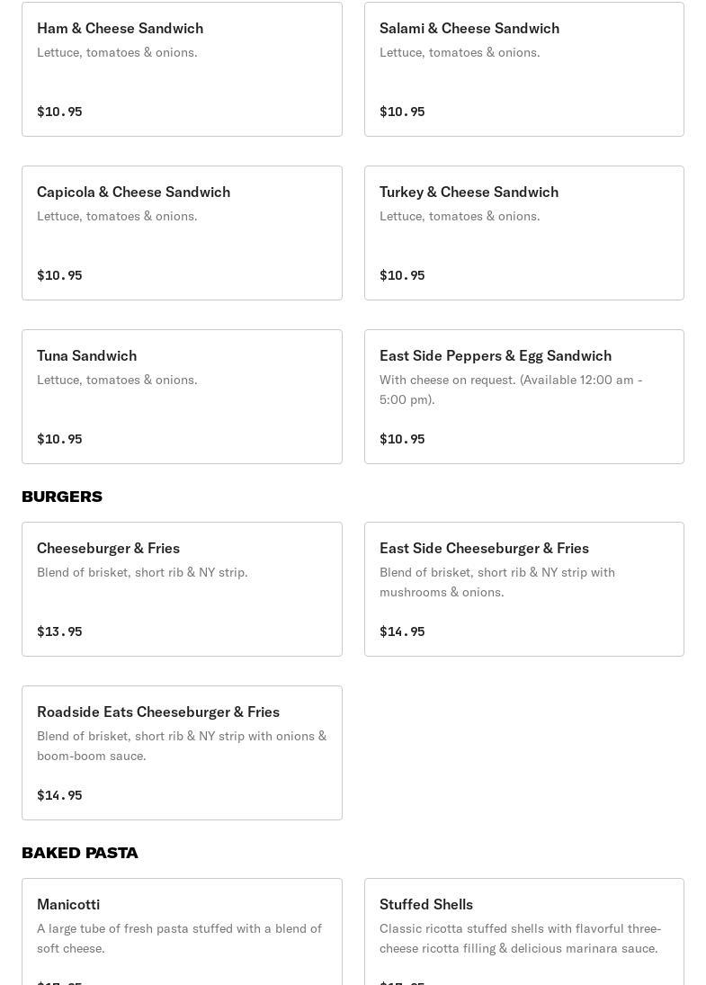Open the Stuffed Shells item title
This screenshot has height=985, width=706.
click(426, 904)
